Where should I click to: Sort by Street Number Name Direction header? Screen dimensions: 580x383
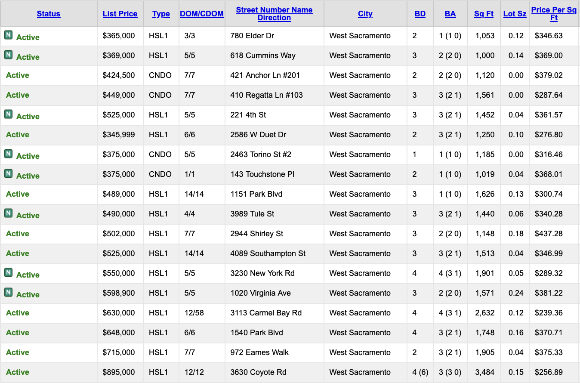[x=275, y=14]
